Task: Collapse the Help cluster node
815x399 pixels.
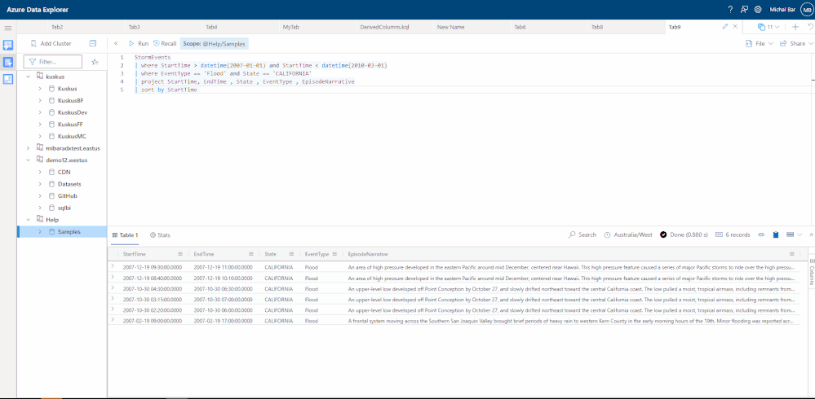Action: coord(28,220)
